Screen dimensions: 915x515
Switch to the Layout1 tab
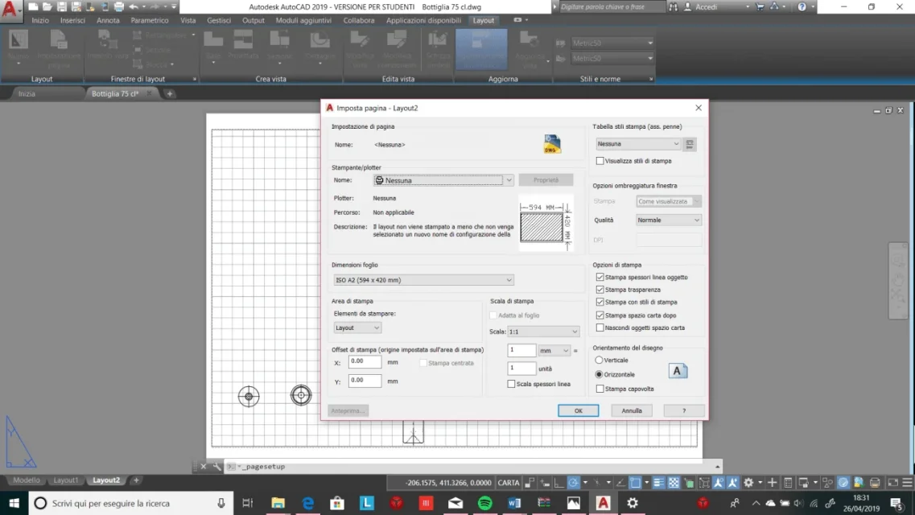(x=65, y=480)
